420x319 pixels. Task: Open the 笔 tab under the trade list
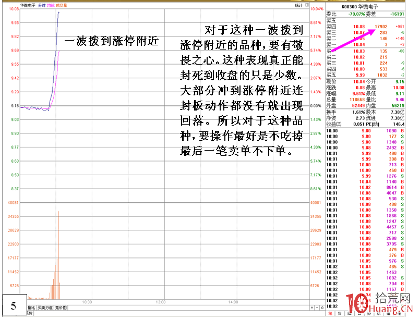(330, 313)
